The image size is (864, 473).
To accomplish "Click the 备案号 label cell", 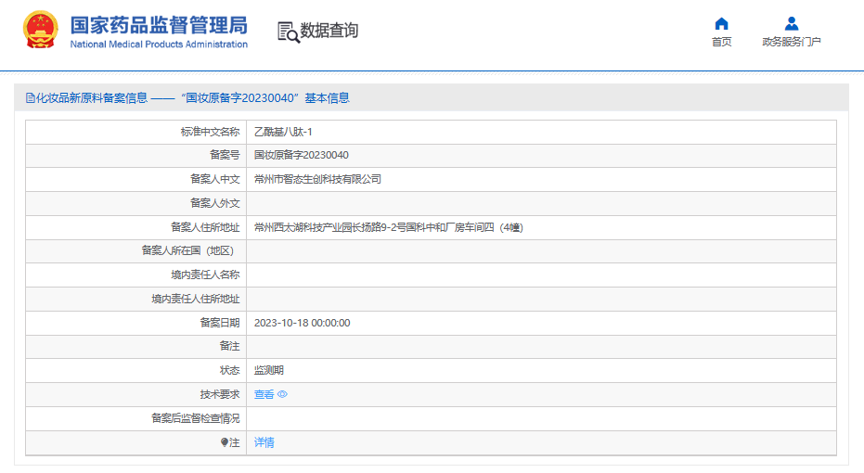I will (136, 156).
